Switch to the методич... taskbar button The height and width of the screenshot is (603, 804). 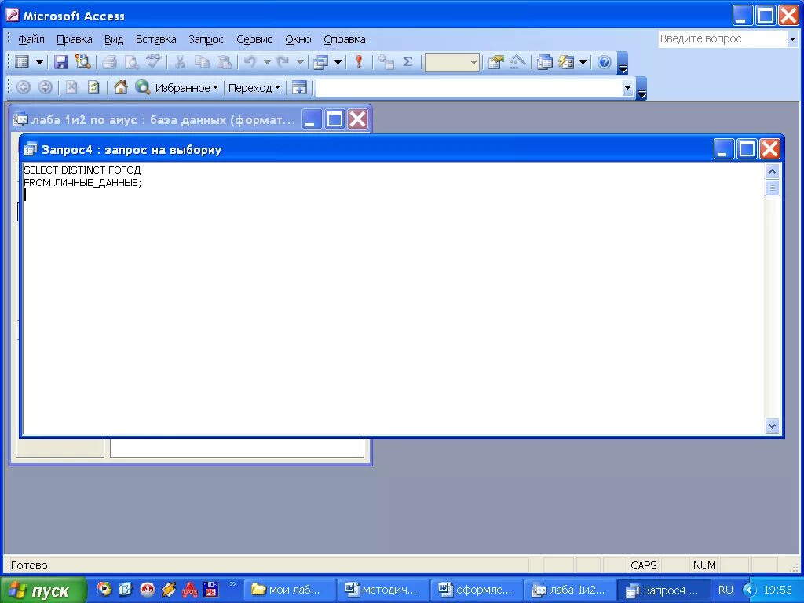(x=383, y=590)
